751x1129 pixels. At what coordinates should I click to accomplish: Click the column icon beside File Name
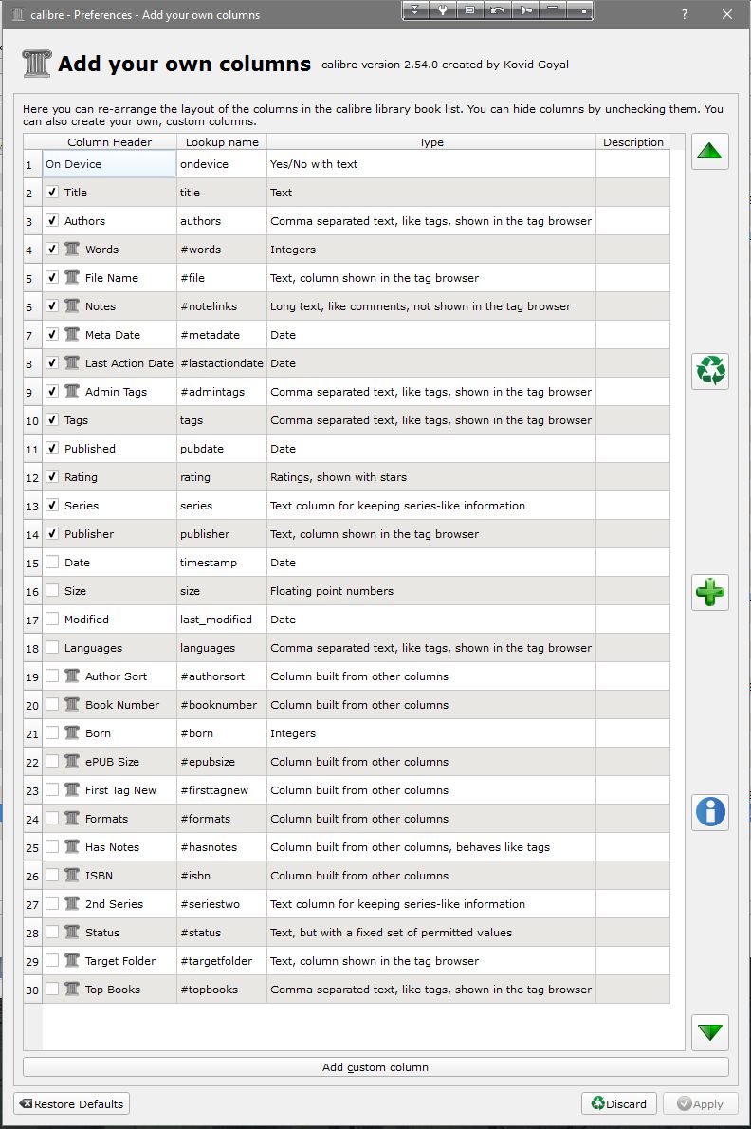[72, 277]
